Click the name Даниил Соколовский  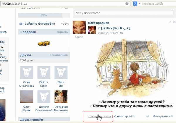coord(44,108)
